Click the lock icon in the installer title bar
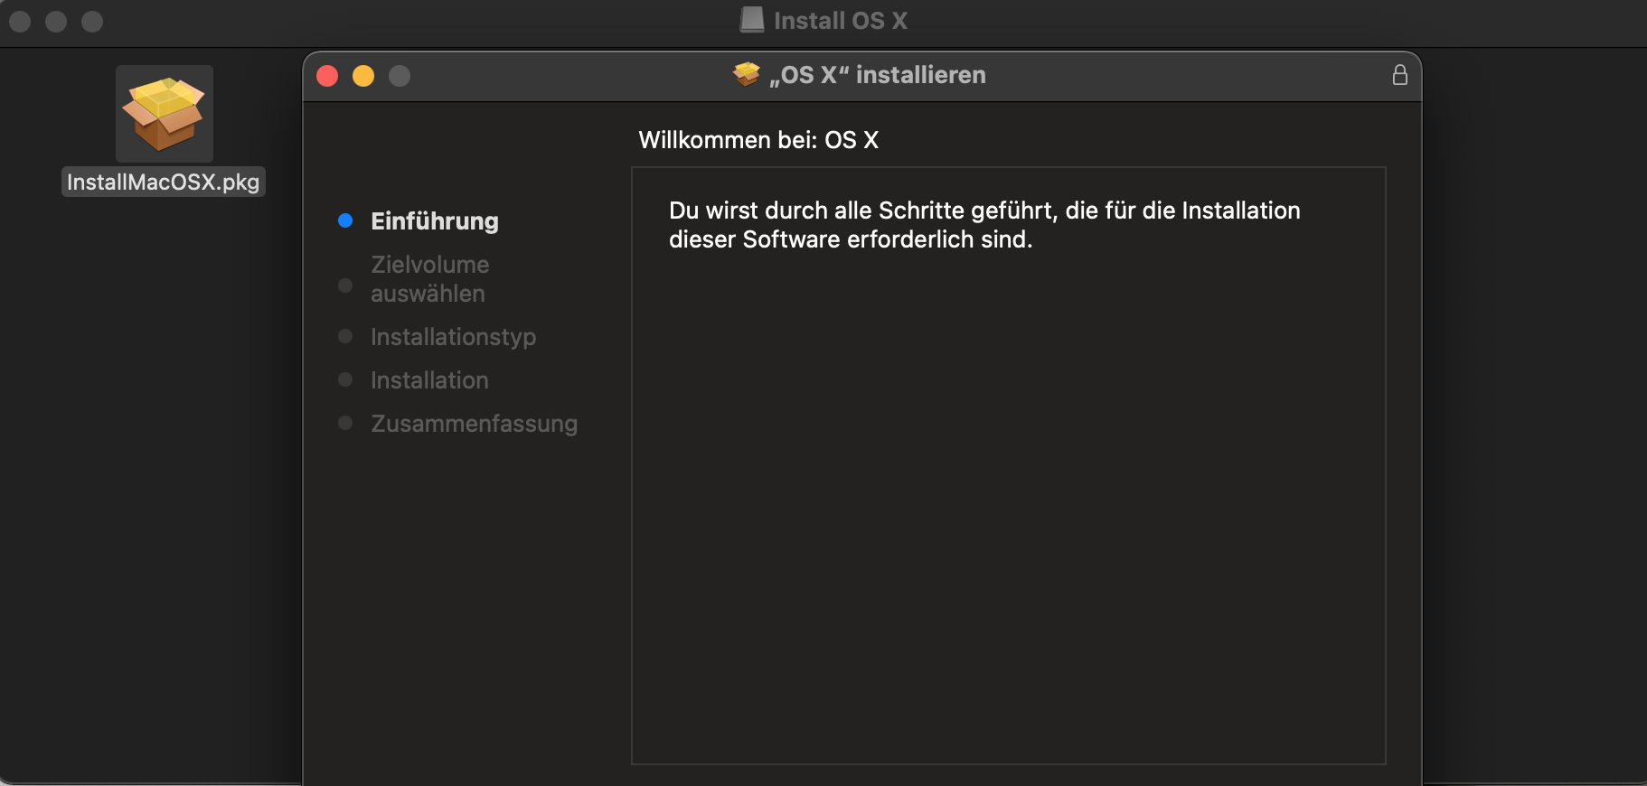Screen dimensions: 1647x786 coord(1399,75)
